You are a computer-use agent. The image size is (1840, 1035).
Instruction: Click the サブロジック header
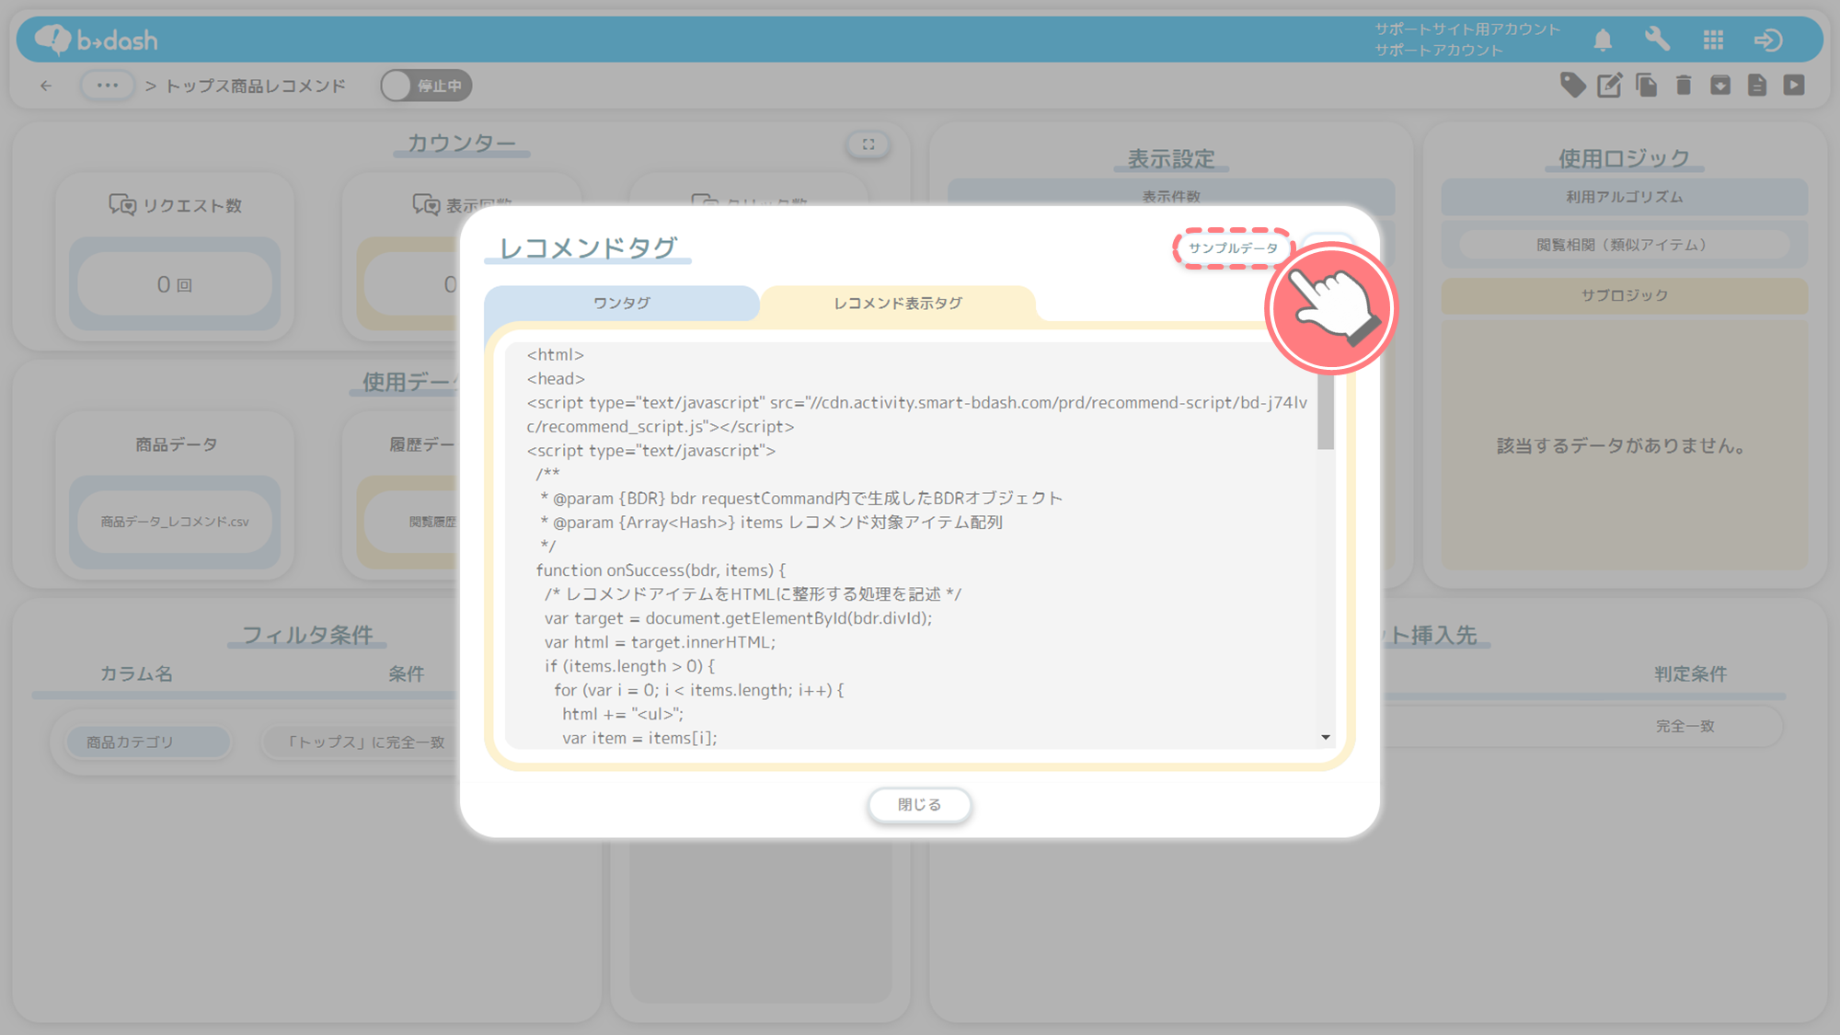[x=1624, y=295]
